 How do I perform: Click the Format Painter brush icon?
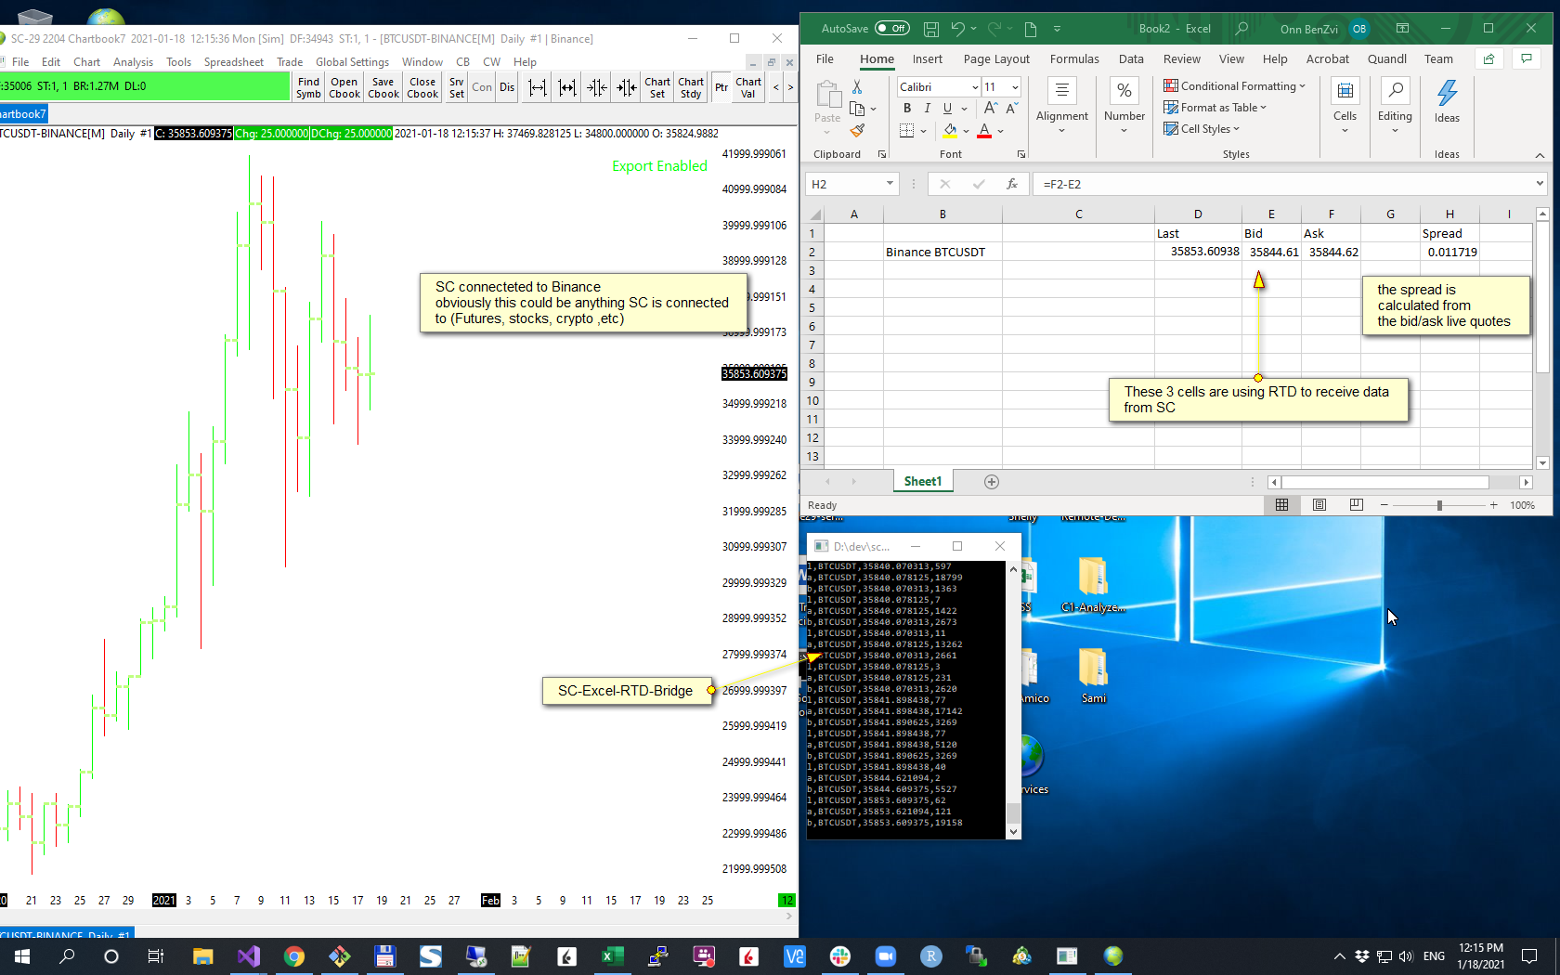tap(857, 131)
